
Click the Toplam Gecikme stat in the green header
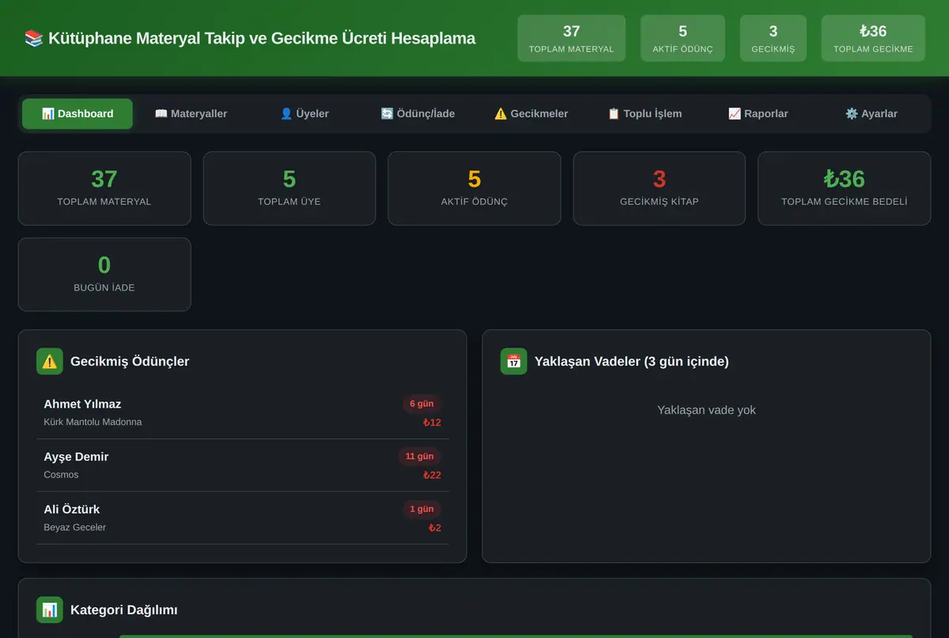pyautogui.click(x=873, y=38)
